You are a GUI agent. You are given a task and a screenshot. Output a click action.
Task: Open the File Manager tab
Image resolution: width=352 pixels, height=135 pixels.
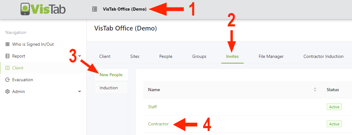tap(271, 56)
